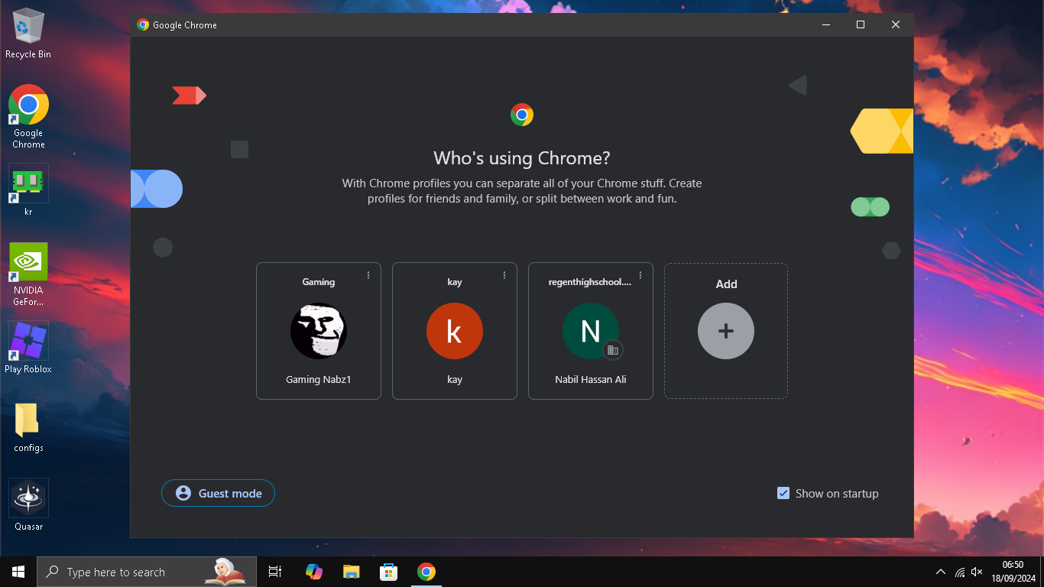The height and width of the screenshot is (587, 1044).
Task: Select the configs folder on desktop
Action: 28,427
